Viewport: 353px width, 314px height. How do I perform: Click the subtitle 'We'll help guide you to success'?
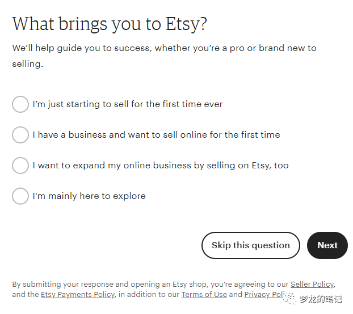coord(165,48)
